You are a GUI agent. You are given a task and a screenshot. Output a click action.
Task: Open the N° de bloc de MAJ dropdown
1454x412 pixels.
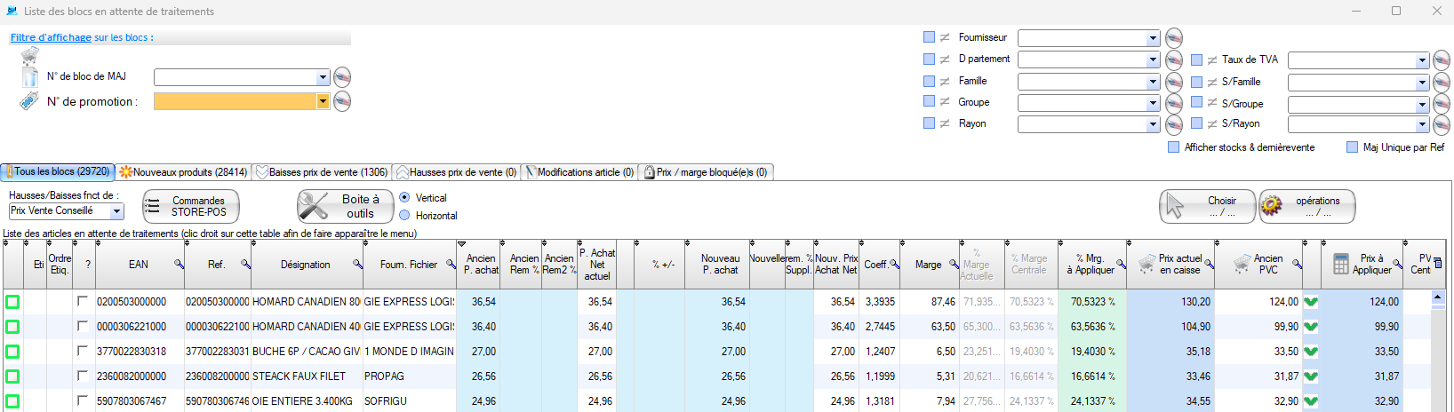[x=323, y=77]
